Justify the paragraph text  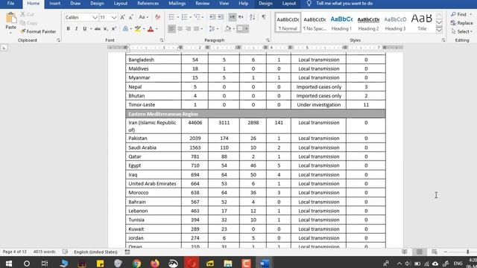pyautogui.click(x=197, y=29)
